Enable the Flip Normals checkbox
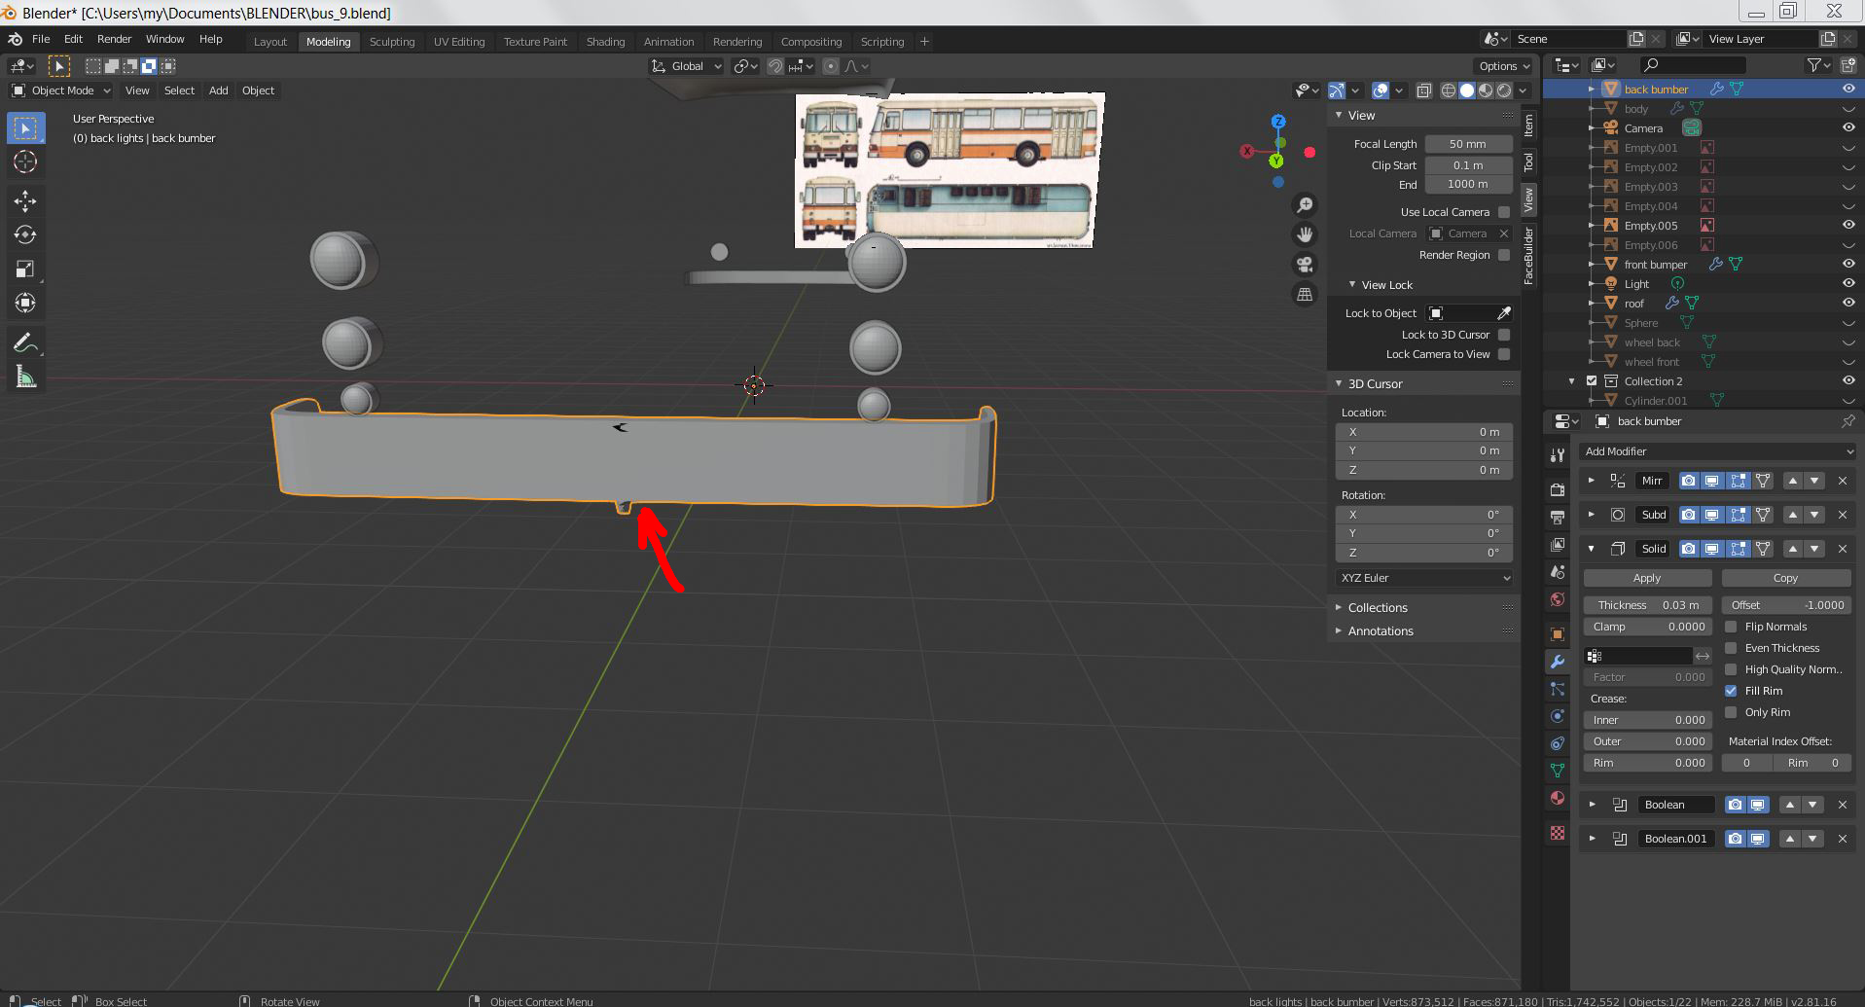The width and height of the screenshot is (1865, 1007). click(1731, 627)
